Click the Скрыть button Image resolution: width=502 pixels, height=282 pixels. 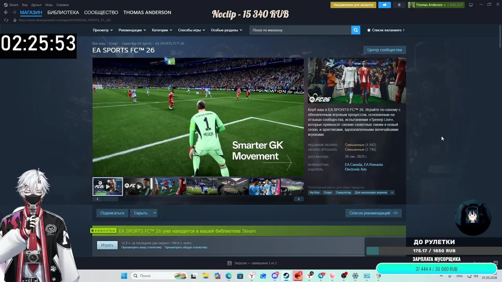141,213
